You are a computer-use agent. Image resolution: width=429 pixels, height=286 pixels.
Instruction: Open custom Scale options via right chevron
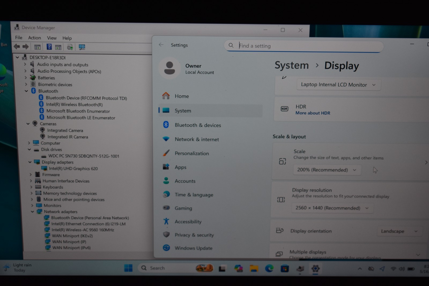coord(426,162)
